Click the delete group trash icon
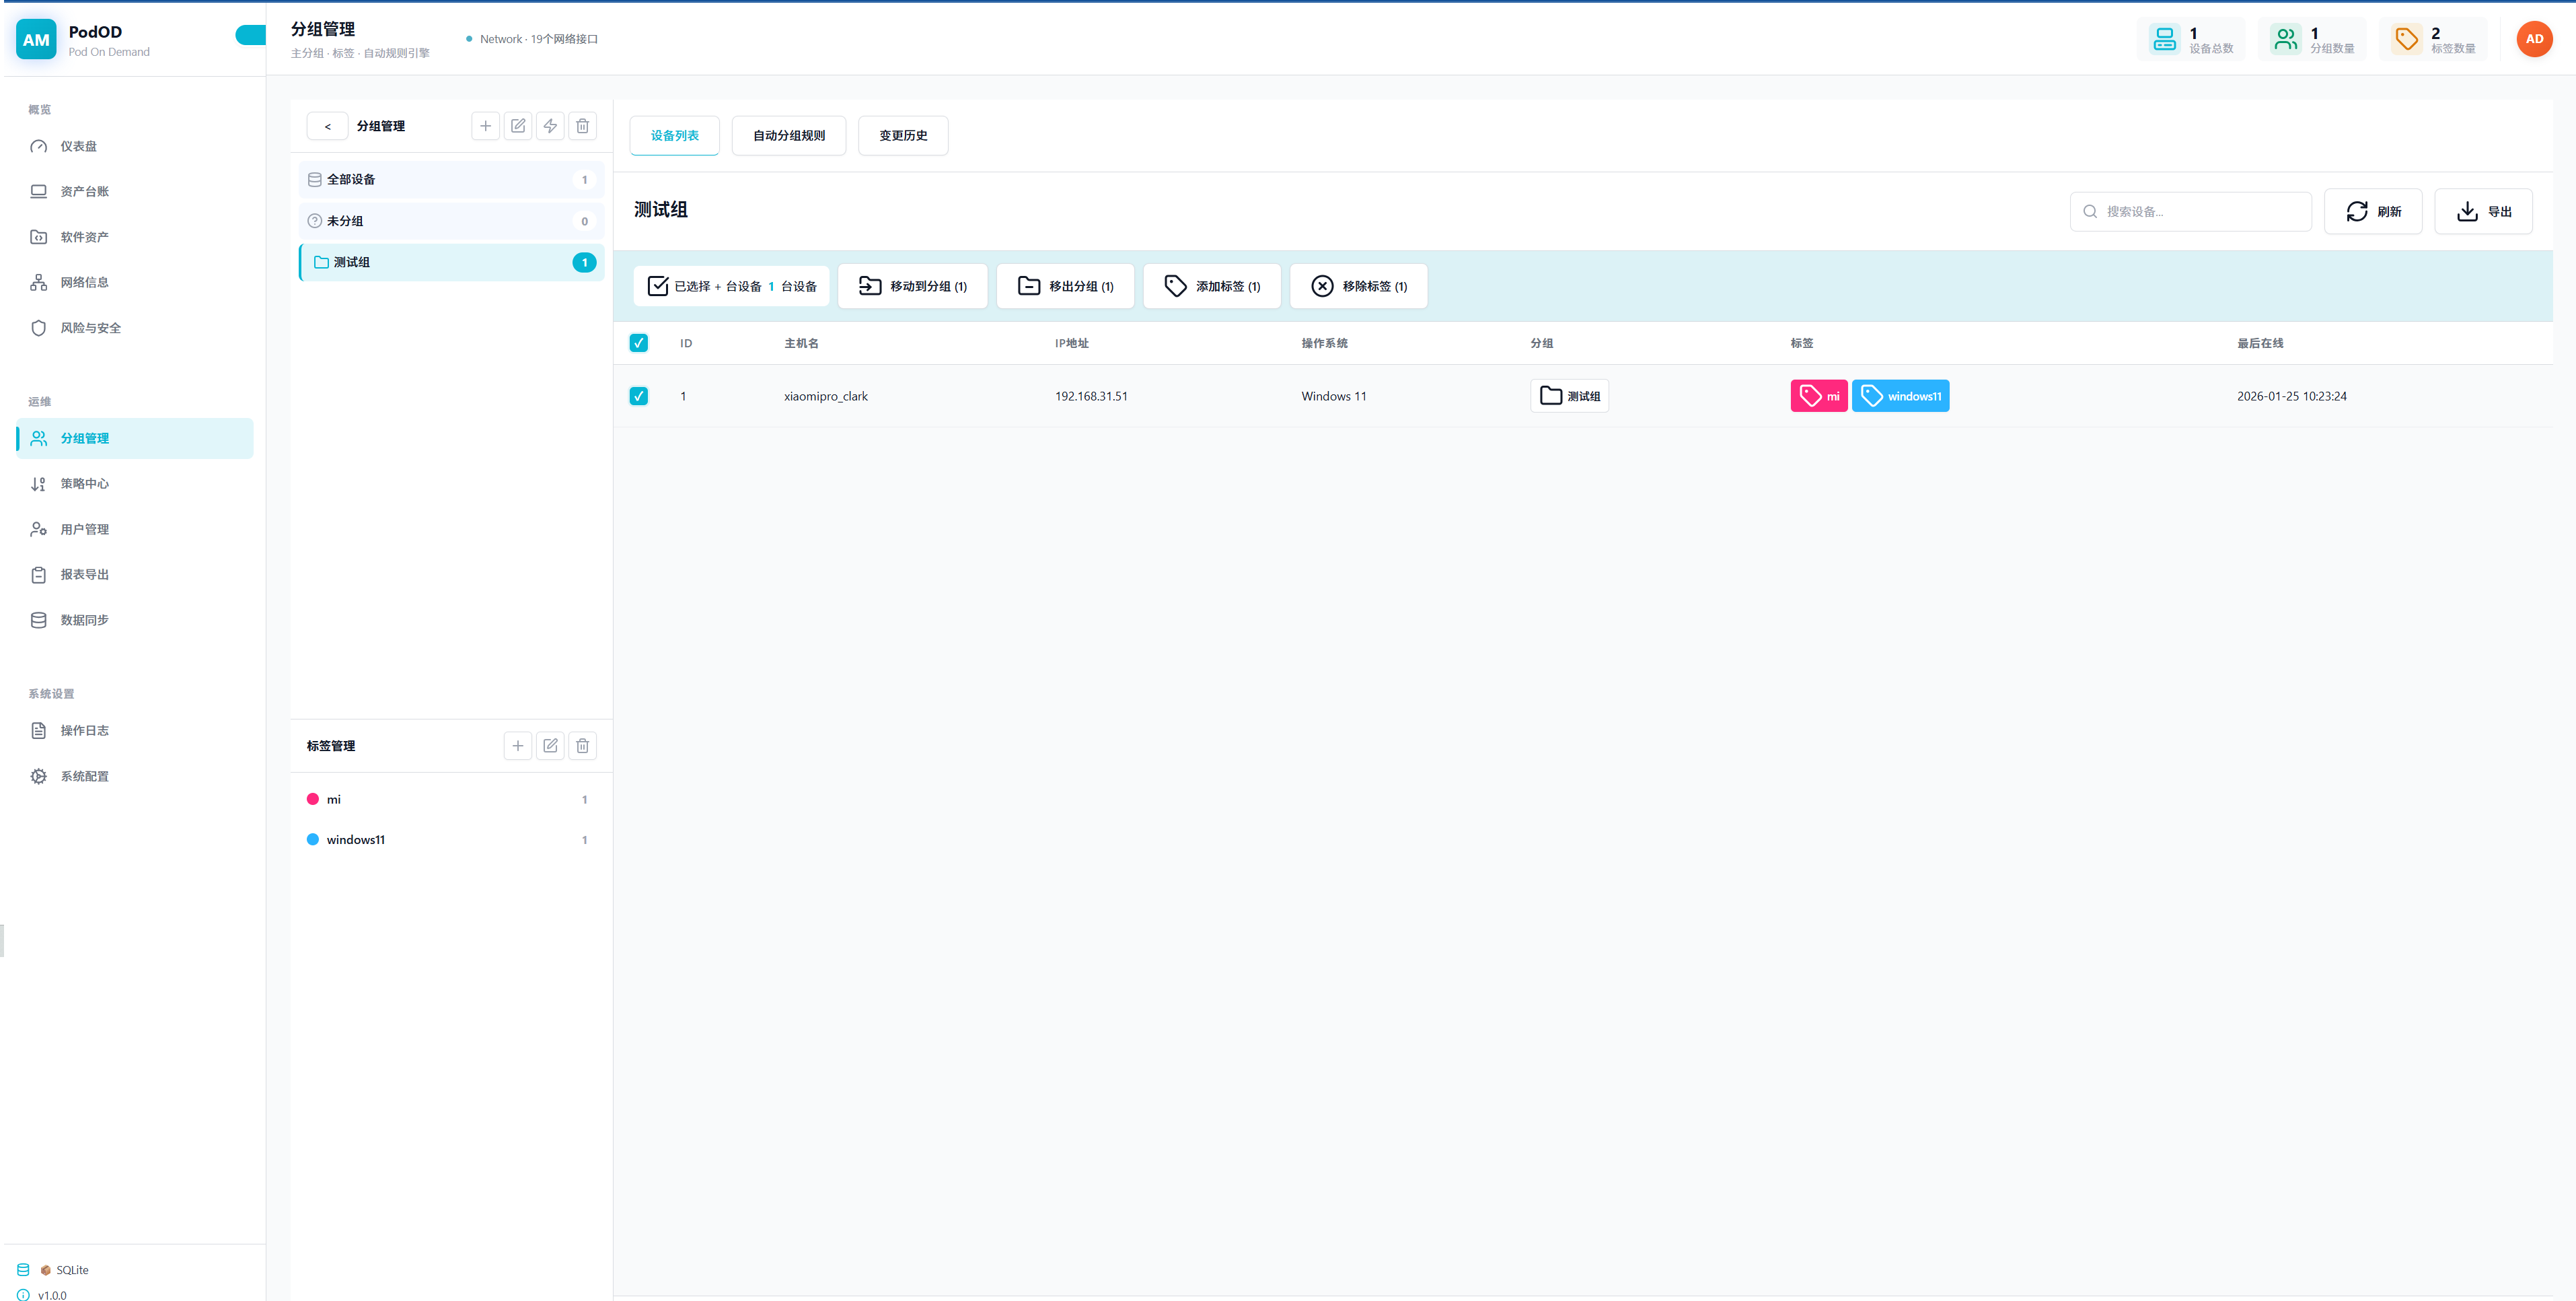The width and height of the screenshot is (2576, 1301). (582, 126)
